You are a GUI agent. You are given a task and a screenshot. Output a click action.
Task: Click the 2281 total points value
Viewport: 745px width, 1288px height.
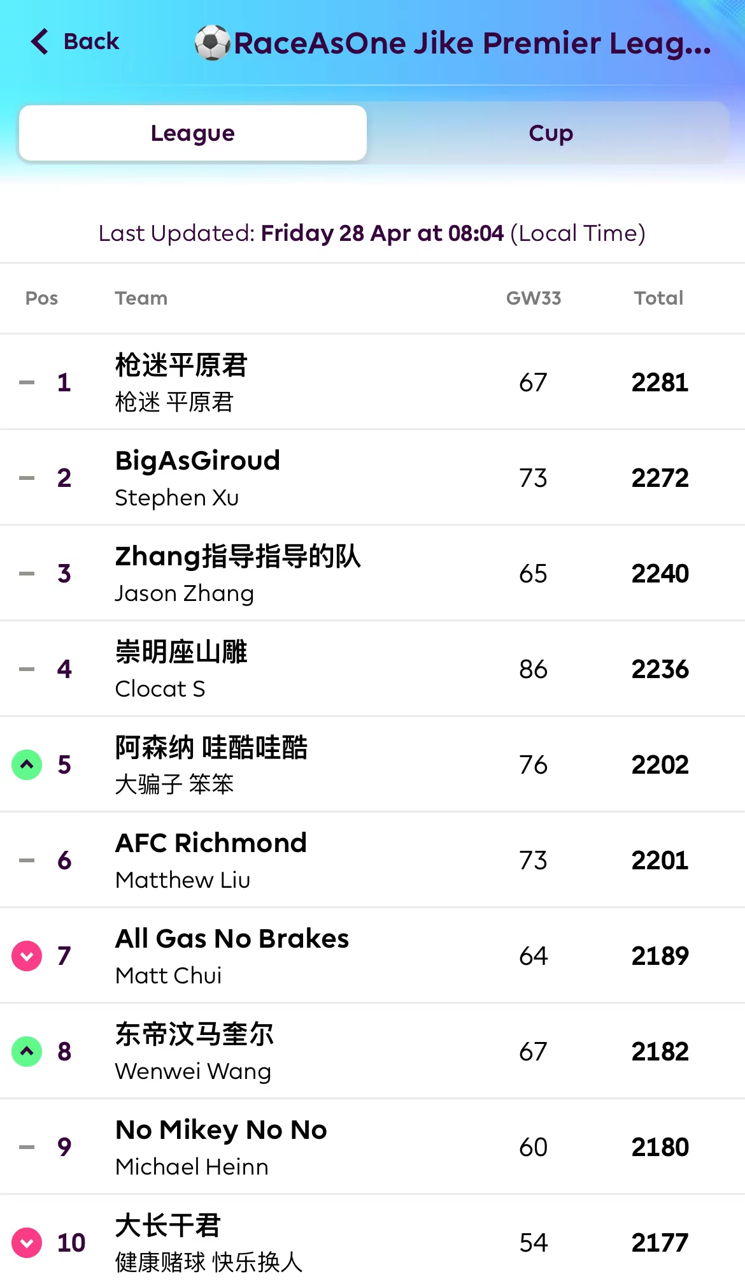tap(660, 382)
